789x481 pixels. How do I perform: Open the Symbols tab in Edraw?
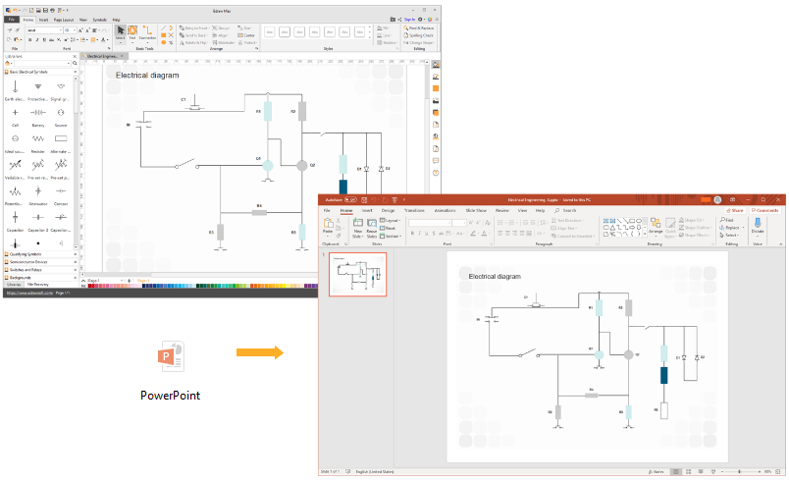100,20
